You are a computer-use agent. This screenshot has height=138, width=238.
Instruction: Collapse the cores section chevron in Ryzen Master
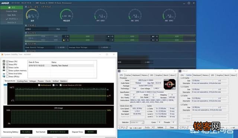[x=26, y=33]
